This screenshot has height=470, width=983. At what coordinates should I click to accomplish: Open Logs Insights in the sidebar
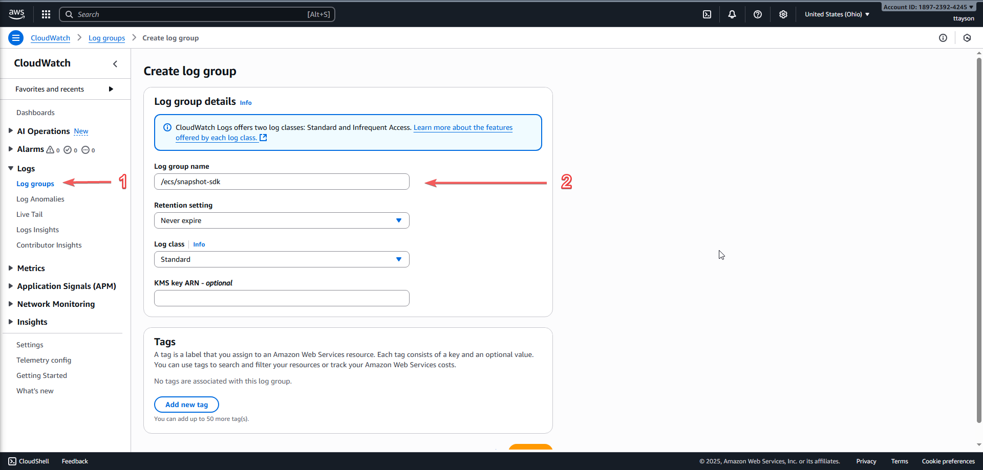pos(37,230)
